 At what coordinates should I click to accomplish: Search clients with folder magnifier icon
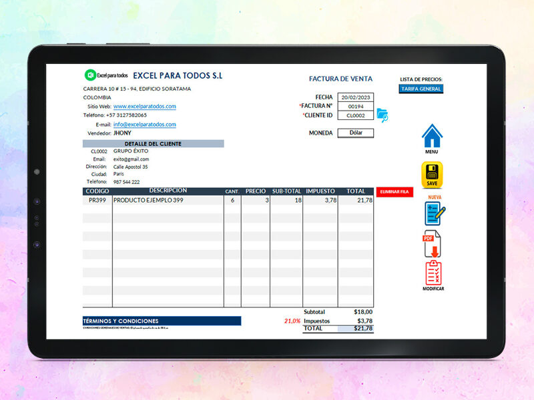[382, 115]
